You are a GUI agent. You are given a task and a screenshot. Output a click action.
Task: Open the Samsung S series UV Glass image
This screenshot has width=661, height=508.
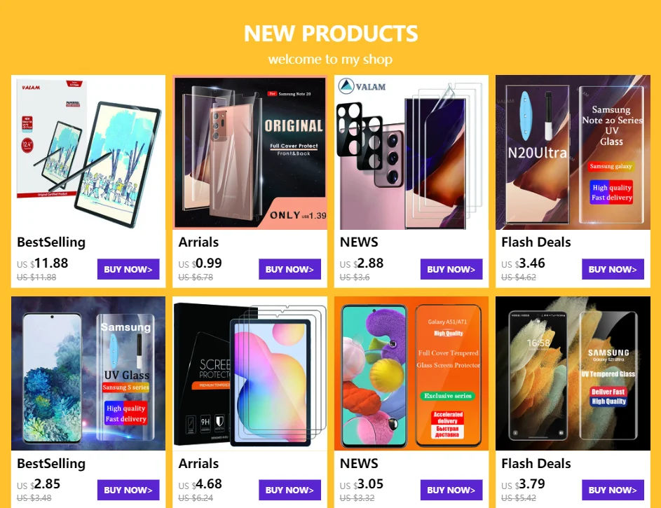[x=88, y=373]
